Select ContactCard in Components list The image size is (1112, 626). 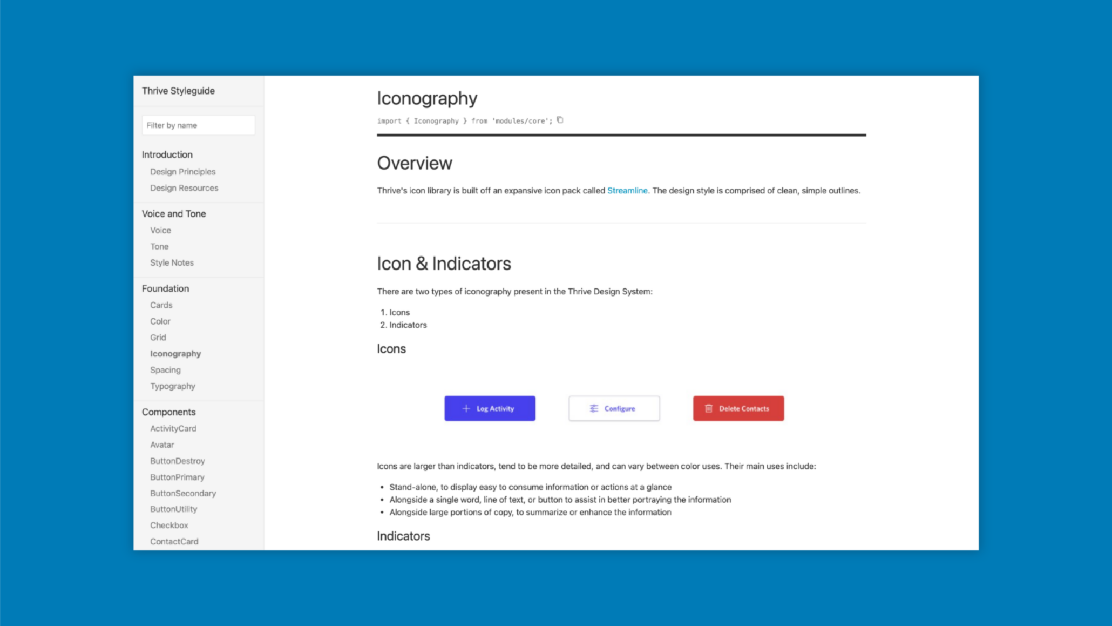(174, 541)
